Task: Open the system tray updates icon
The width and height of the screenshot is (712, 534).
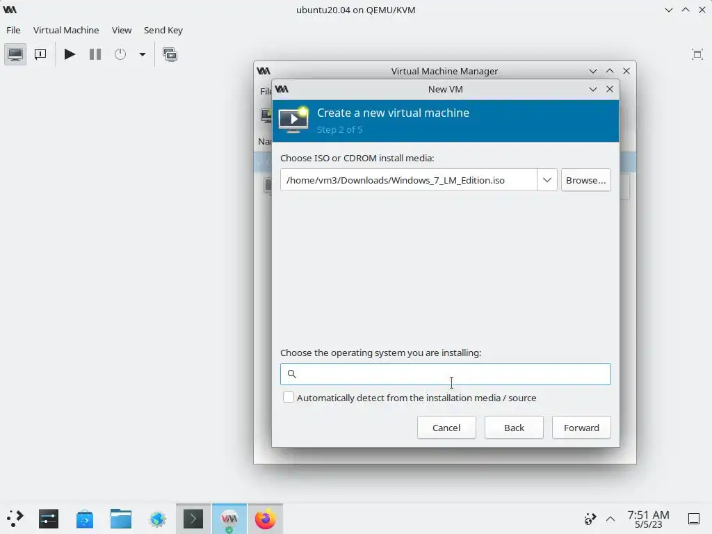Action: point(590,519)
